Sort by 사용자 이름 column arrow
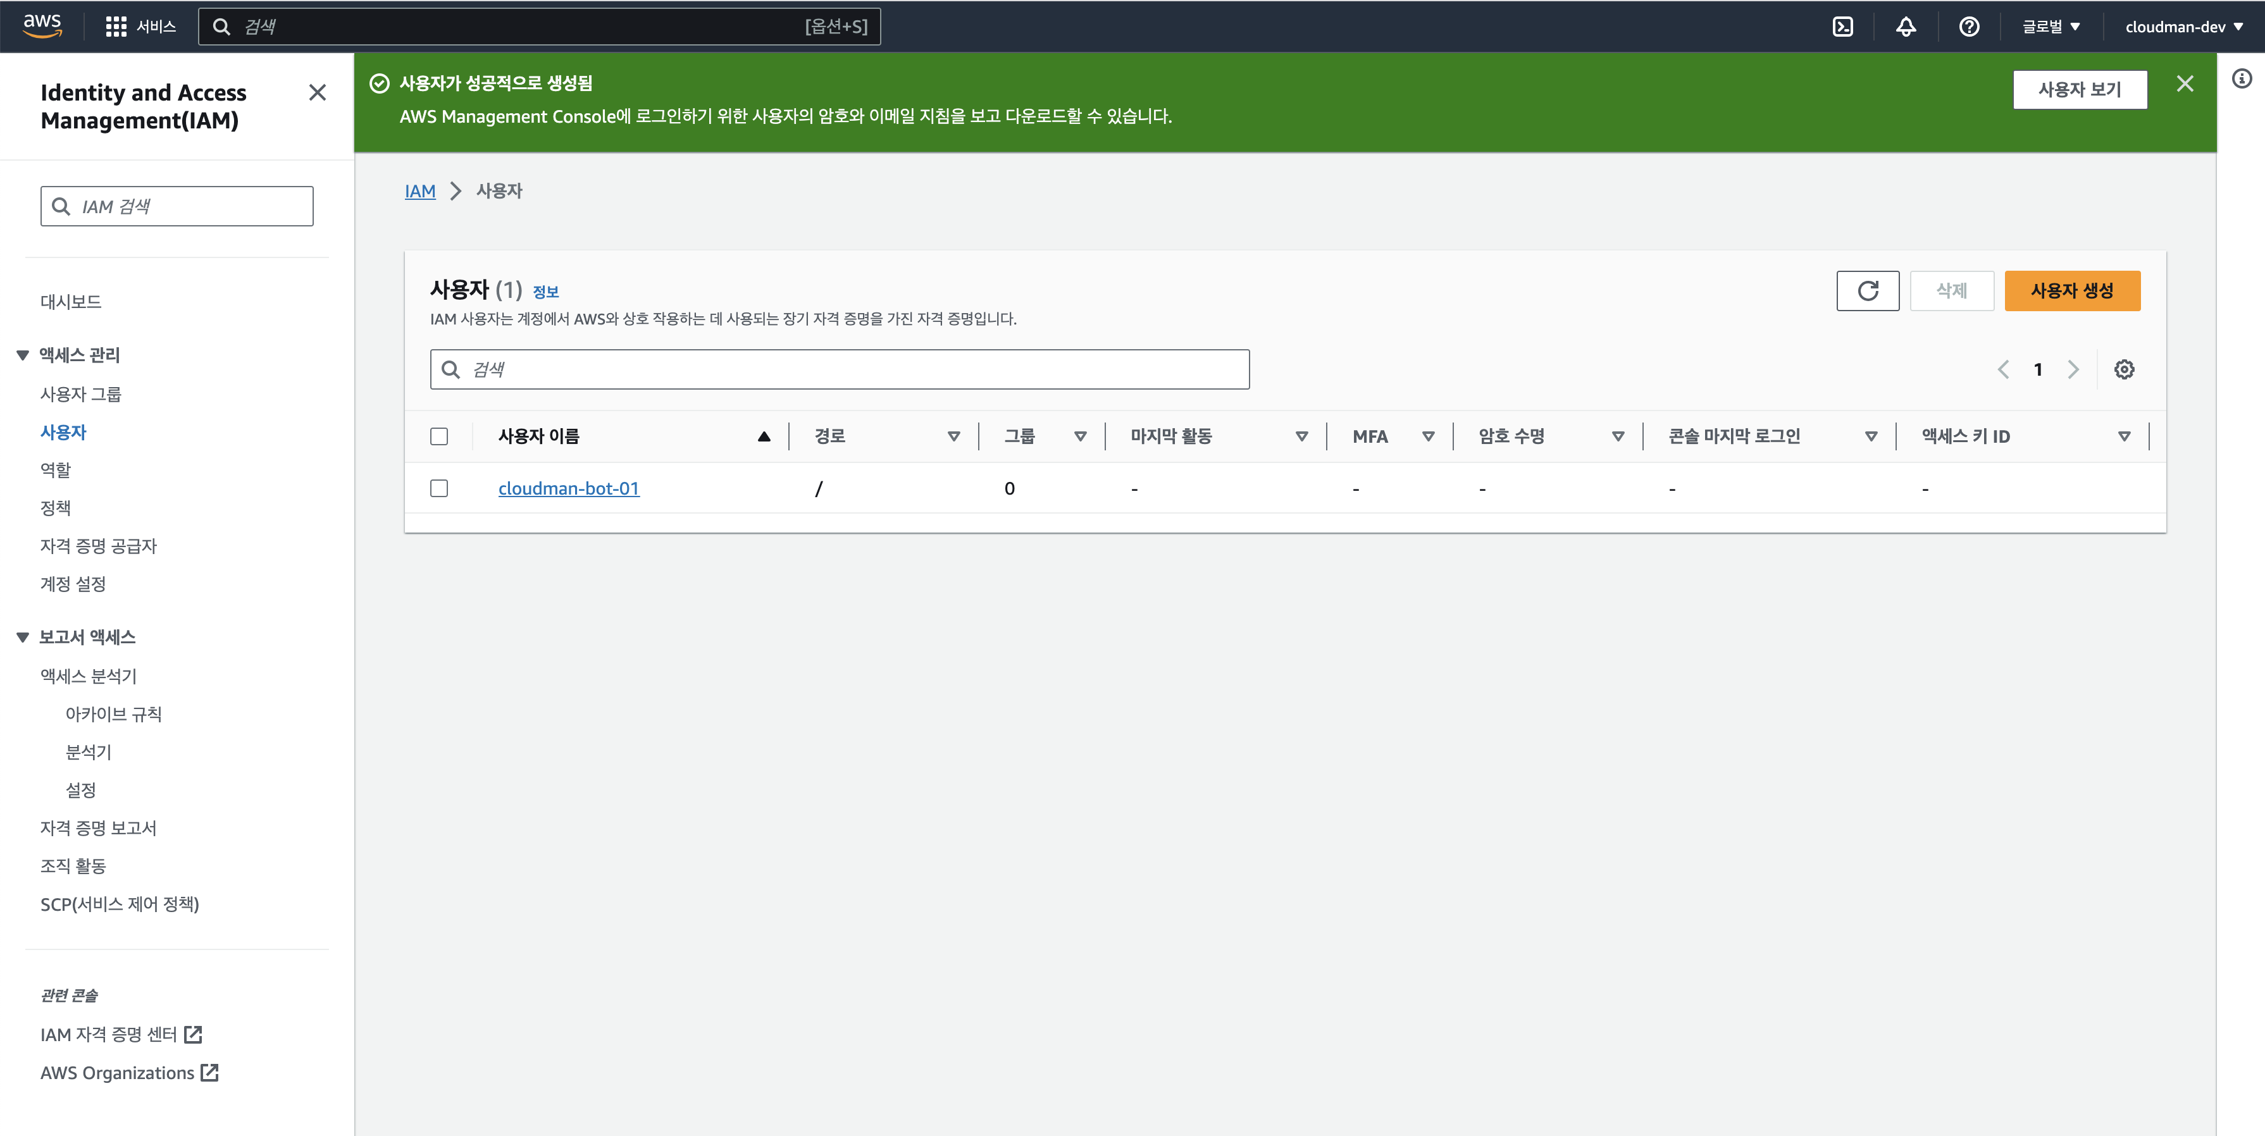 [763, 436]
